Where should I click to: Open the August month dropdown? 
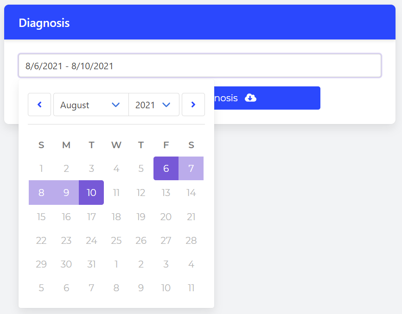coord(91,105)
